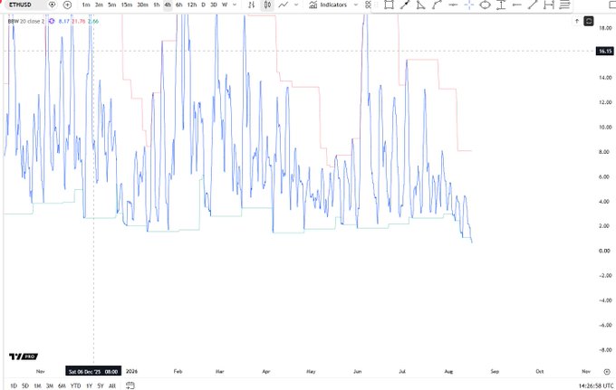Click the layout icon at the toolbar's right edge

click(x=612, y=5)
